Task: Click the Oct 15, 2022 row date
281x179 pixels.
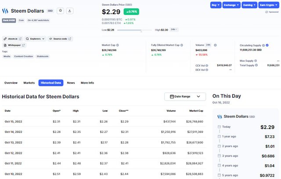Action: point(14,122)
